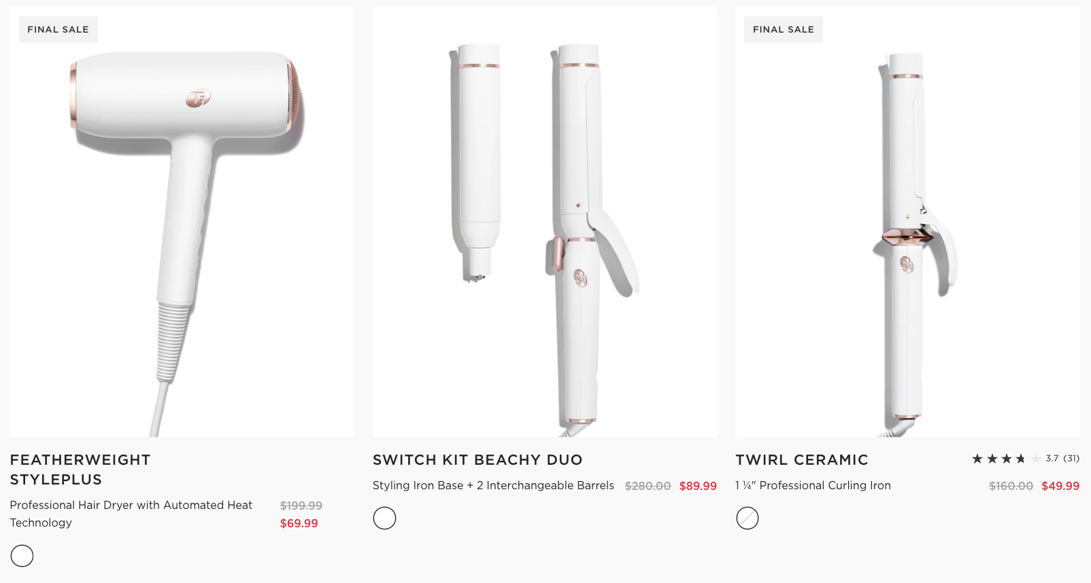Screen dimensions: 1091x583
Task: Select white color swatch under Featherweight StylePlus
Action: (x=22, y=556)
